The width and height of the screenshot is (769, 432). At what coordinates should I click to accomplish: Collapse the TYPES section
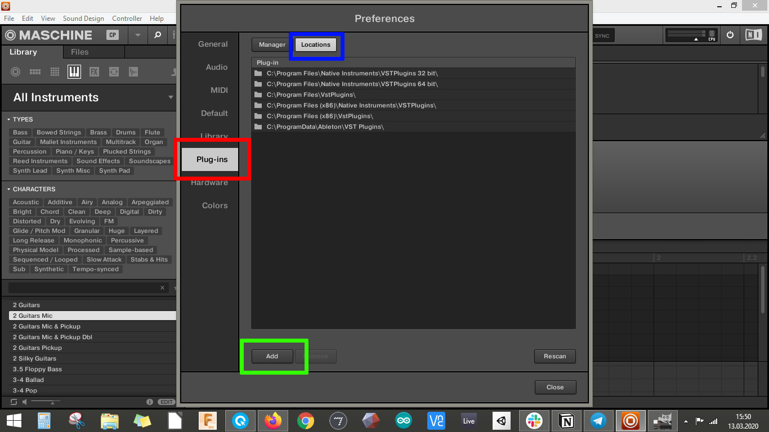pos(9,119)
